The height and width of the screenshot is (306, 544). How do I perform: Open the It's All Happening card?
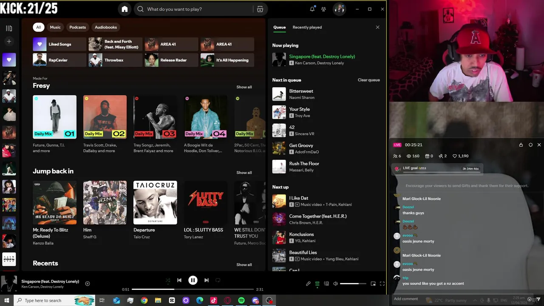click(227, 60)
